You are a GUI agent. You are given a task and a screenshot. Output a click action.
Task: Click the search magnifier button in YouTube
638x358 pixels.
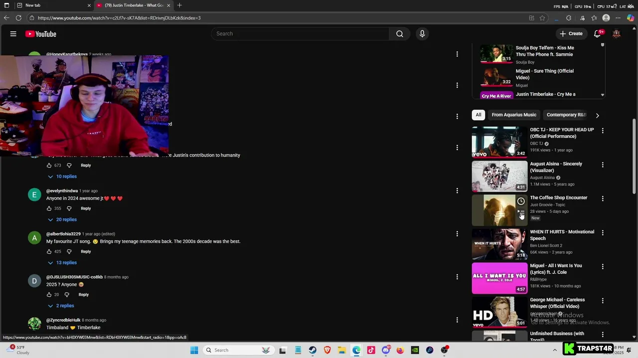(400, 34)
